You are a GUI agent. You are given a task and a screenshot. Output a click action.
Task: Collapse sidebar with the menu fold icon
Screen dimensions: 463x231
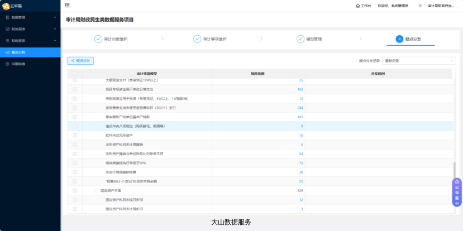(x=67, y=6)
